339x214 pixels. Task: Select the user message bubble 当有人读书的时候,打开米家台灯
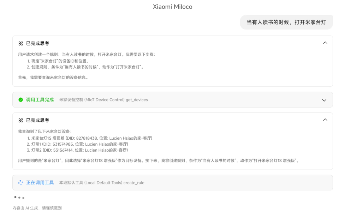click(x=286, y=22)
